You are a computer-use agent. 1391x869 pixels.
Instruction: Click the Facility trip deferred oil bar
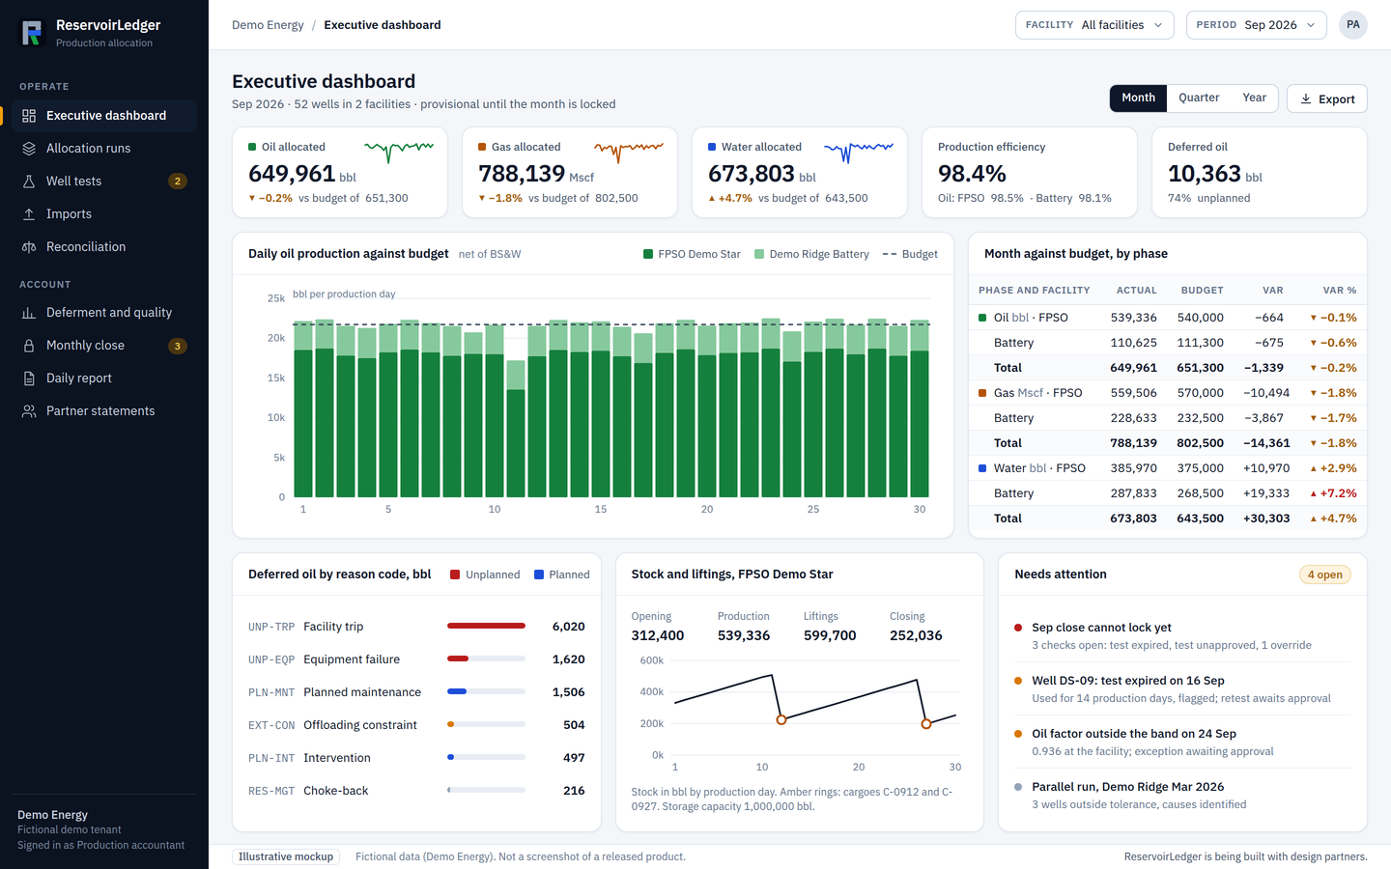[x=486, y=627]
